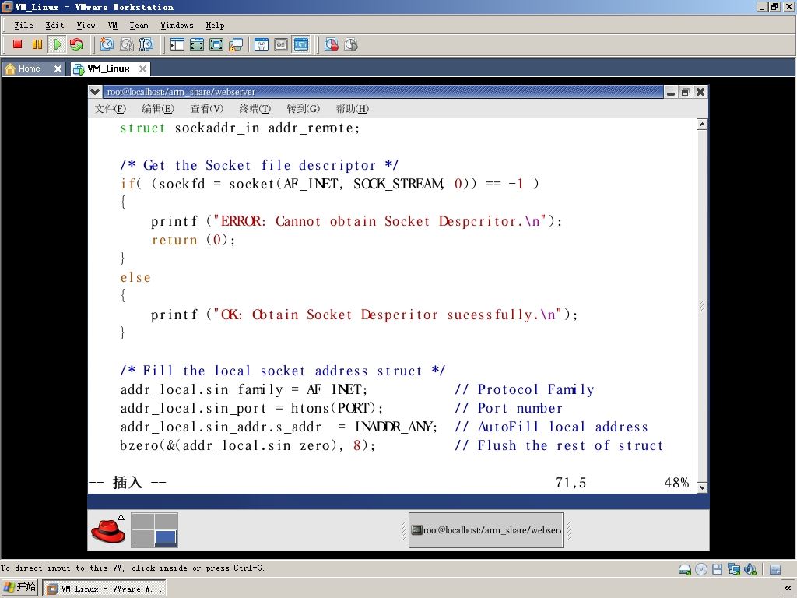Click the 'return (0);' statement

pos(194,240)
